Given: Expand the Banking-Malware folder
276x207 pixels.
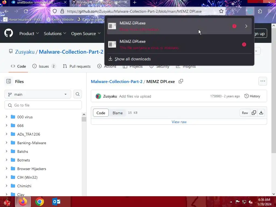Looking at the screenshot, I should 6,143.
